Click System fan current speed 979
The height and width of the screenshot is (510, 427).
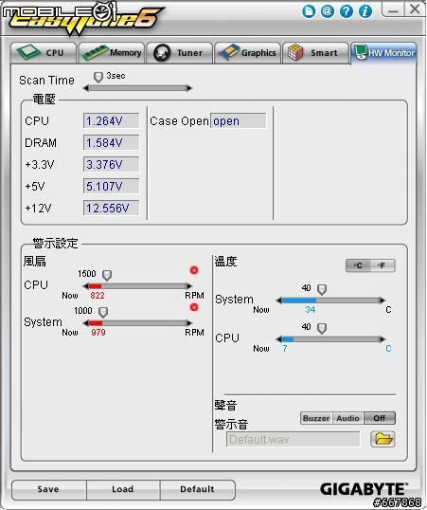98,333
